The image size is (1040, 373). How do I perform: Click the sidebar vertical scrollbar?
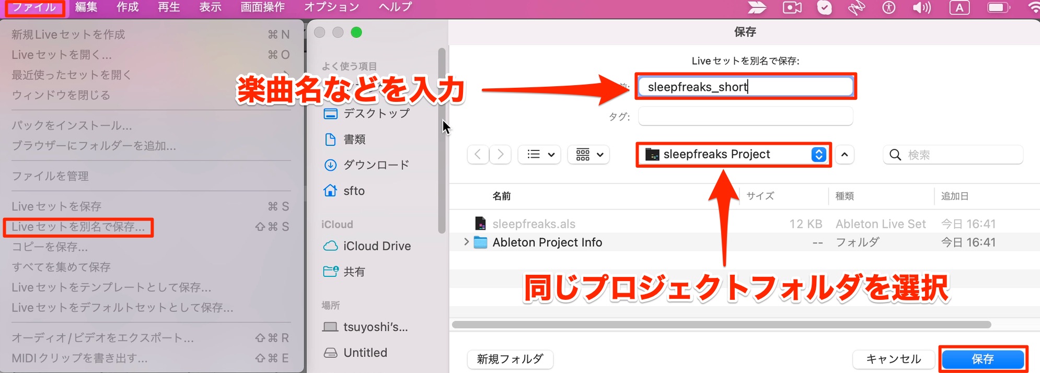tap(442, 140)
